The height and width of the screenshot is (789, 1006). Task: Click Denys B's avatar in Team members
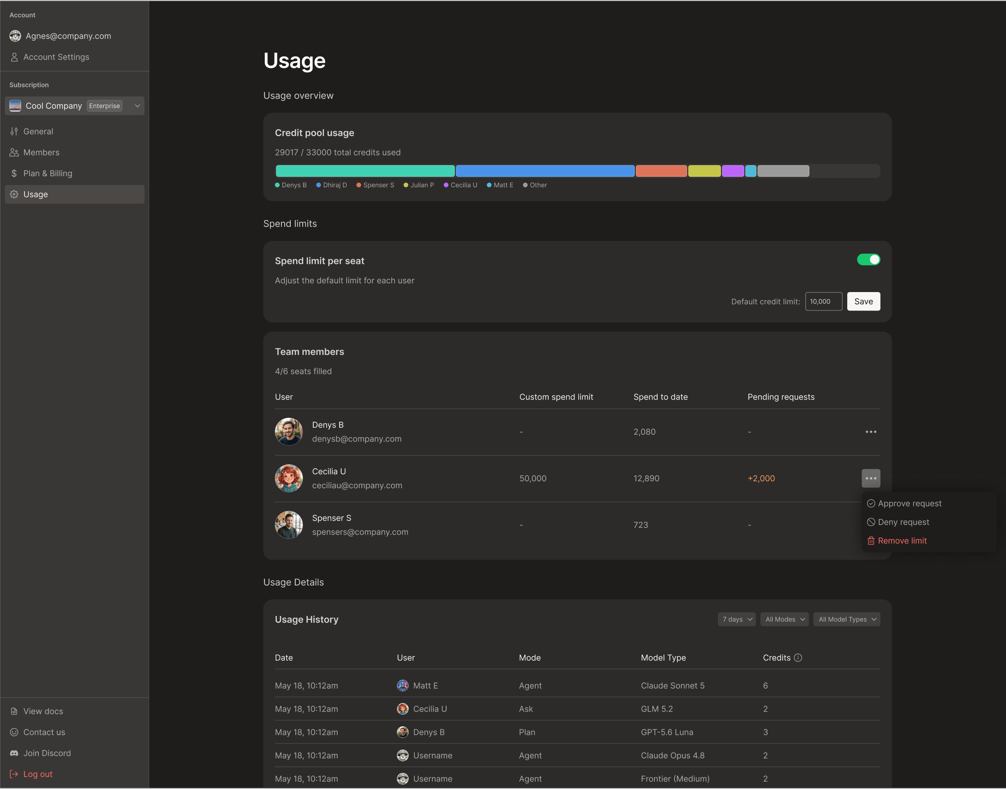(289, 432)
